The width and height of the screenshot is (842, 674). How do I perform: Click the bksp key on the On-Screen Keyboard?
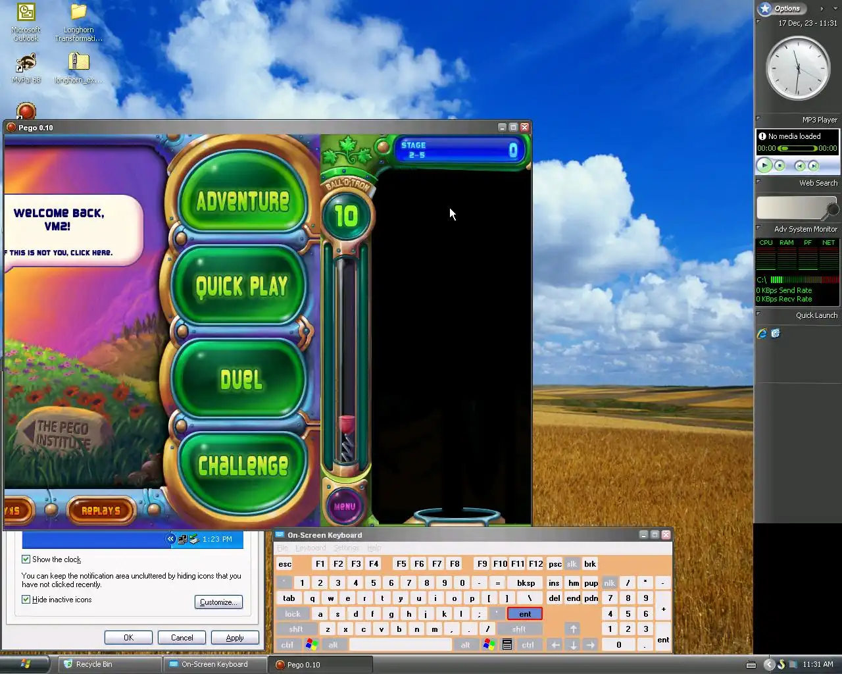(526, 583)
